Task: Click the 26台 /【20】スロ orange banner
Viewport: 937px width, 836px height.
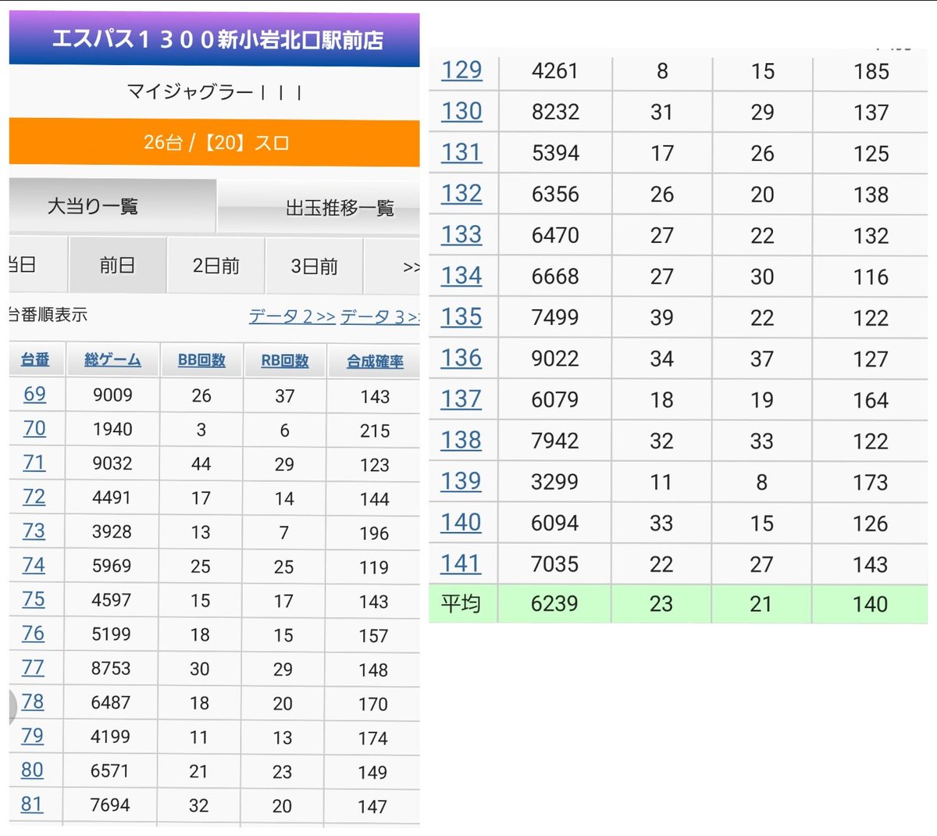Action: pyautogui.click(x=215, y=142)
